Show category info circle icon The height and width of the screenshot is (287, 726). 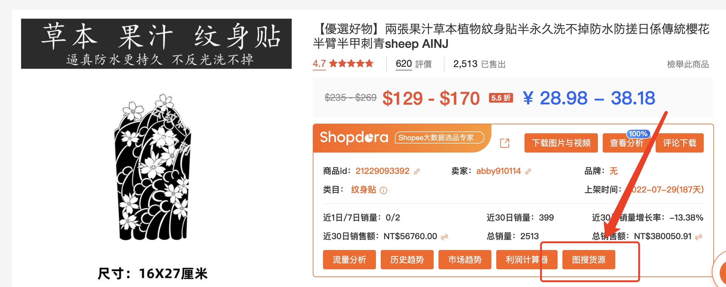[383, 190]
